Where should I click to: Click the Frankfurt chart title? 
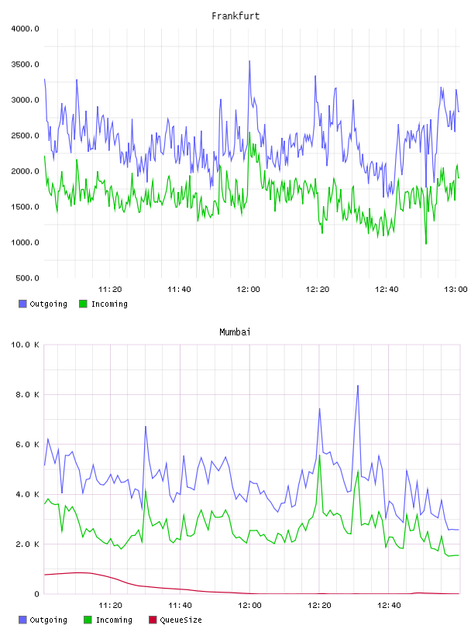(x=235, y=16)
